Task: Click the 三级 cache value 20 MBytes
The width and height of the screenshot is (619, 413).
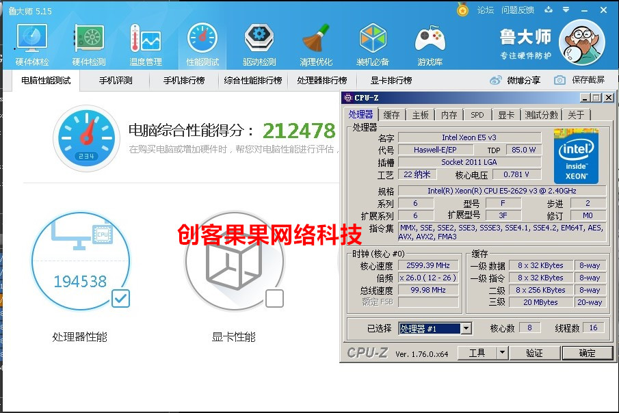Action: [x=540, y=302]
